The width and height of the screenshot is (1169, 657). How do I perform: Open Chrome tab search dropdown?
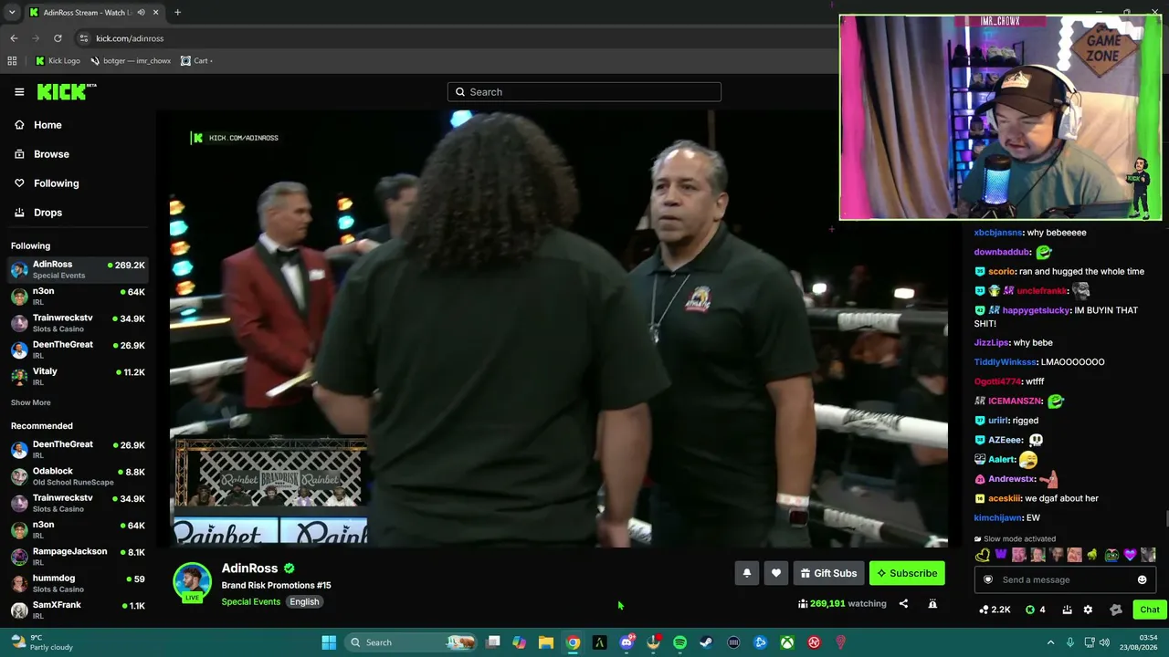pyautogui.click(x=12, y=13)
